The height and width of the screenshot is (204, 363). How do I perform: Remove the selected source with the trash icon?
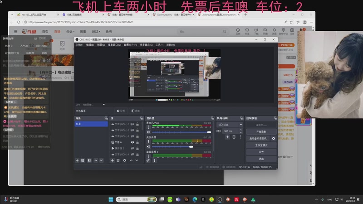point(118,160)
